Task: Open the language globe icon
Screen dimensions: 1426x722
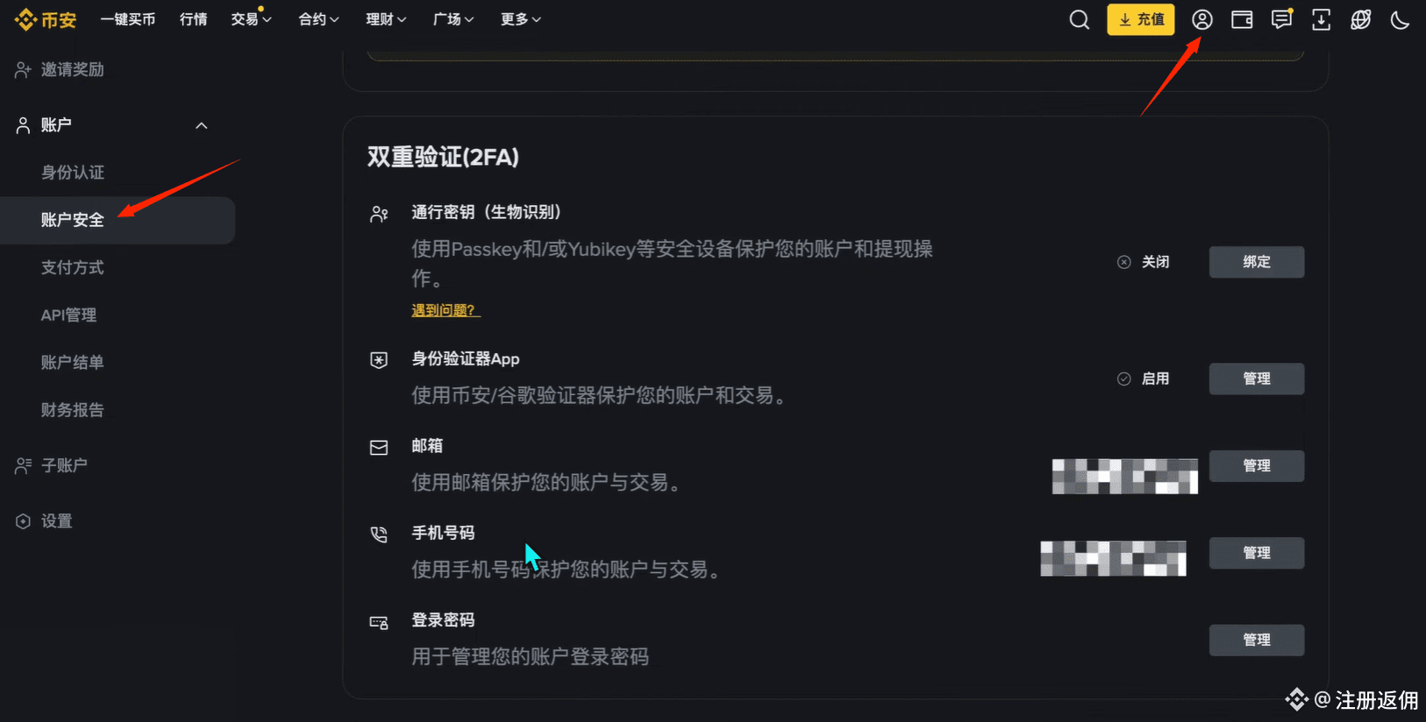Action: pos(1360,18)
